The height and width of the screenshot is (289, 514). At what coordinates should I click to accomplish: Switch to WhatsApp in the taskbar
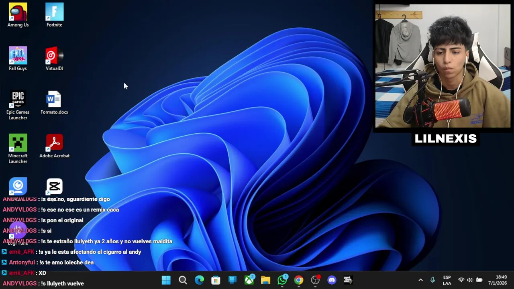point(282,280)
